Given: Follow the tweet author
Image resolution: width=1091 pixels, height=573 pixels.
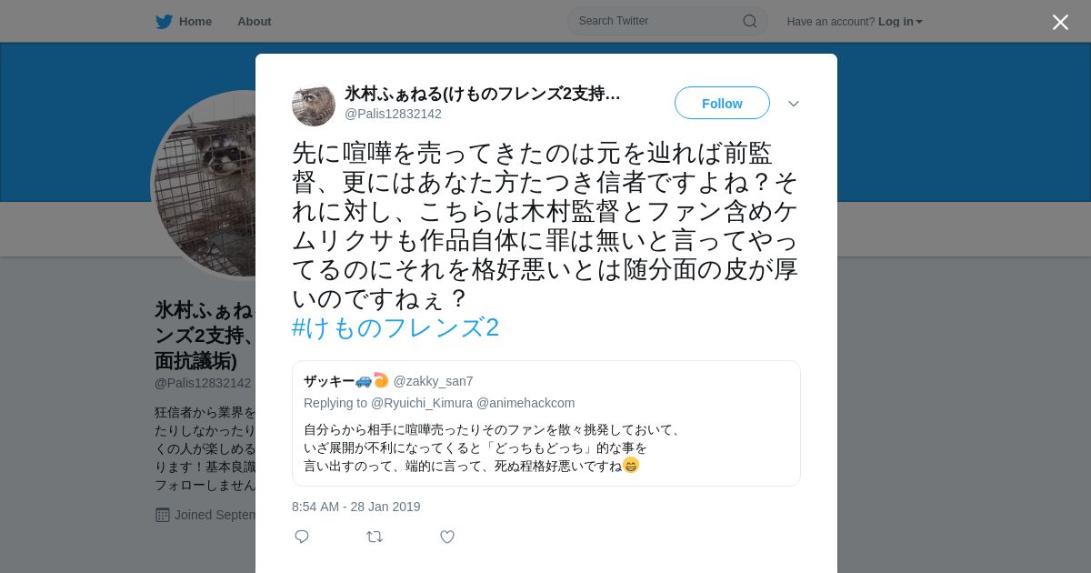Looking at the screenshot, I should tap(722, 103).
